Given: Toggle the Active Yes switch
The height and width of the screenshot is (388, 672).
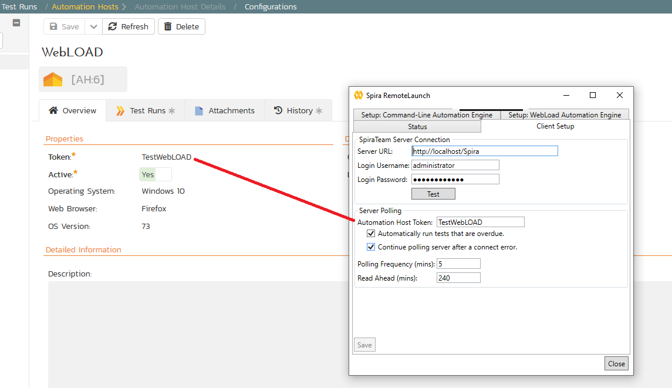Looking at the screenshot, I should [156, 174].
